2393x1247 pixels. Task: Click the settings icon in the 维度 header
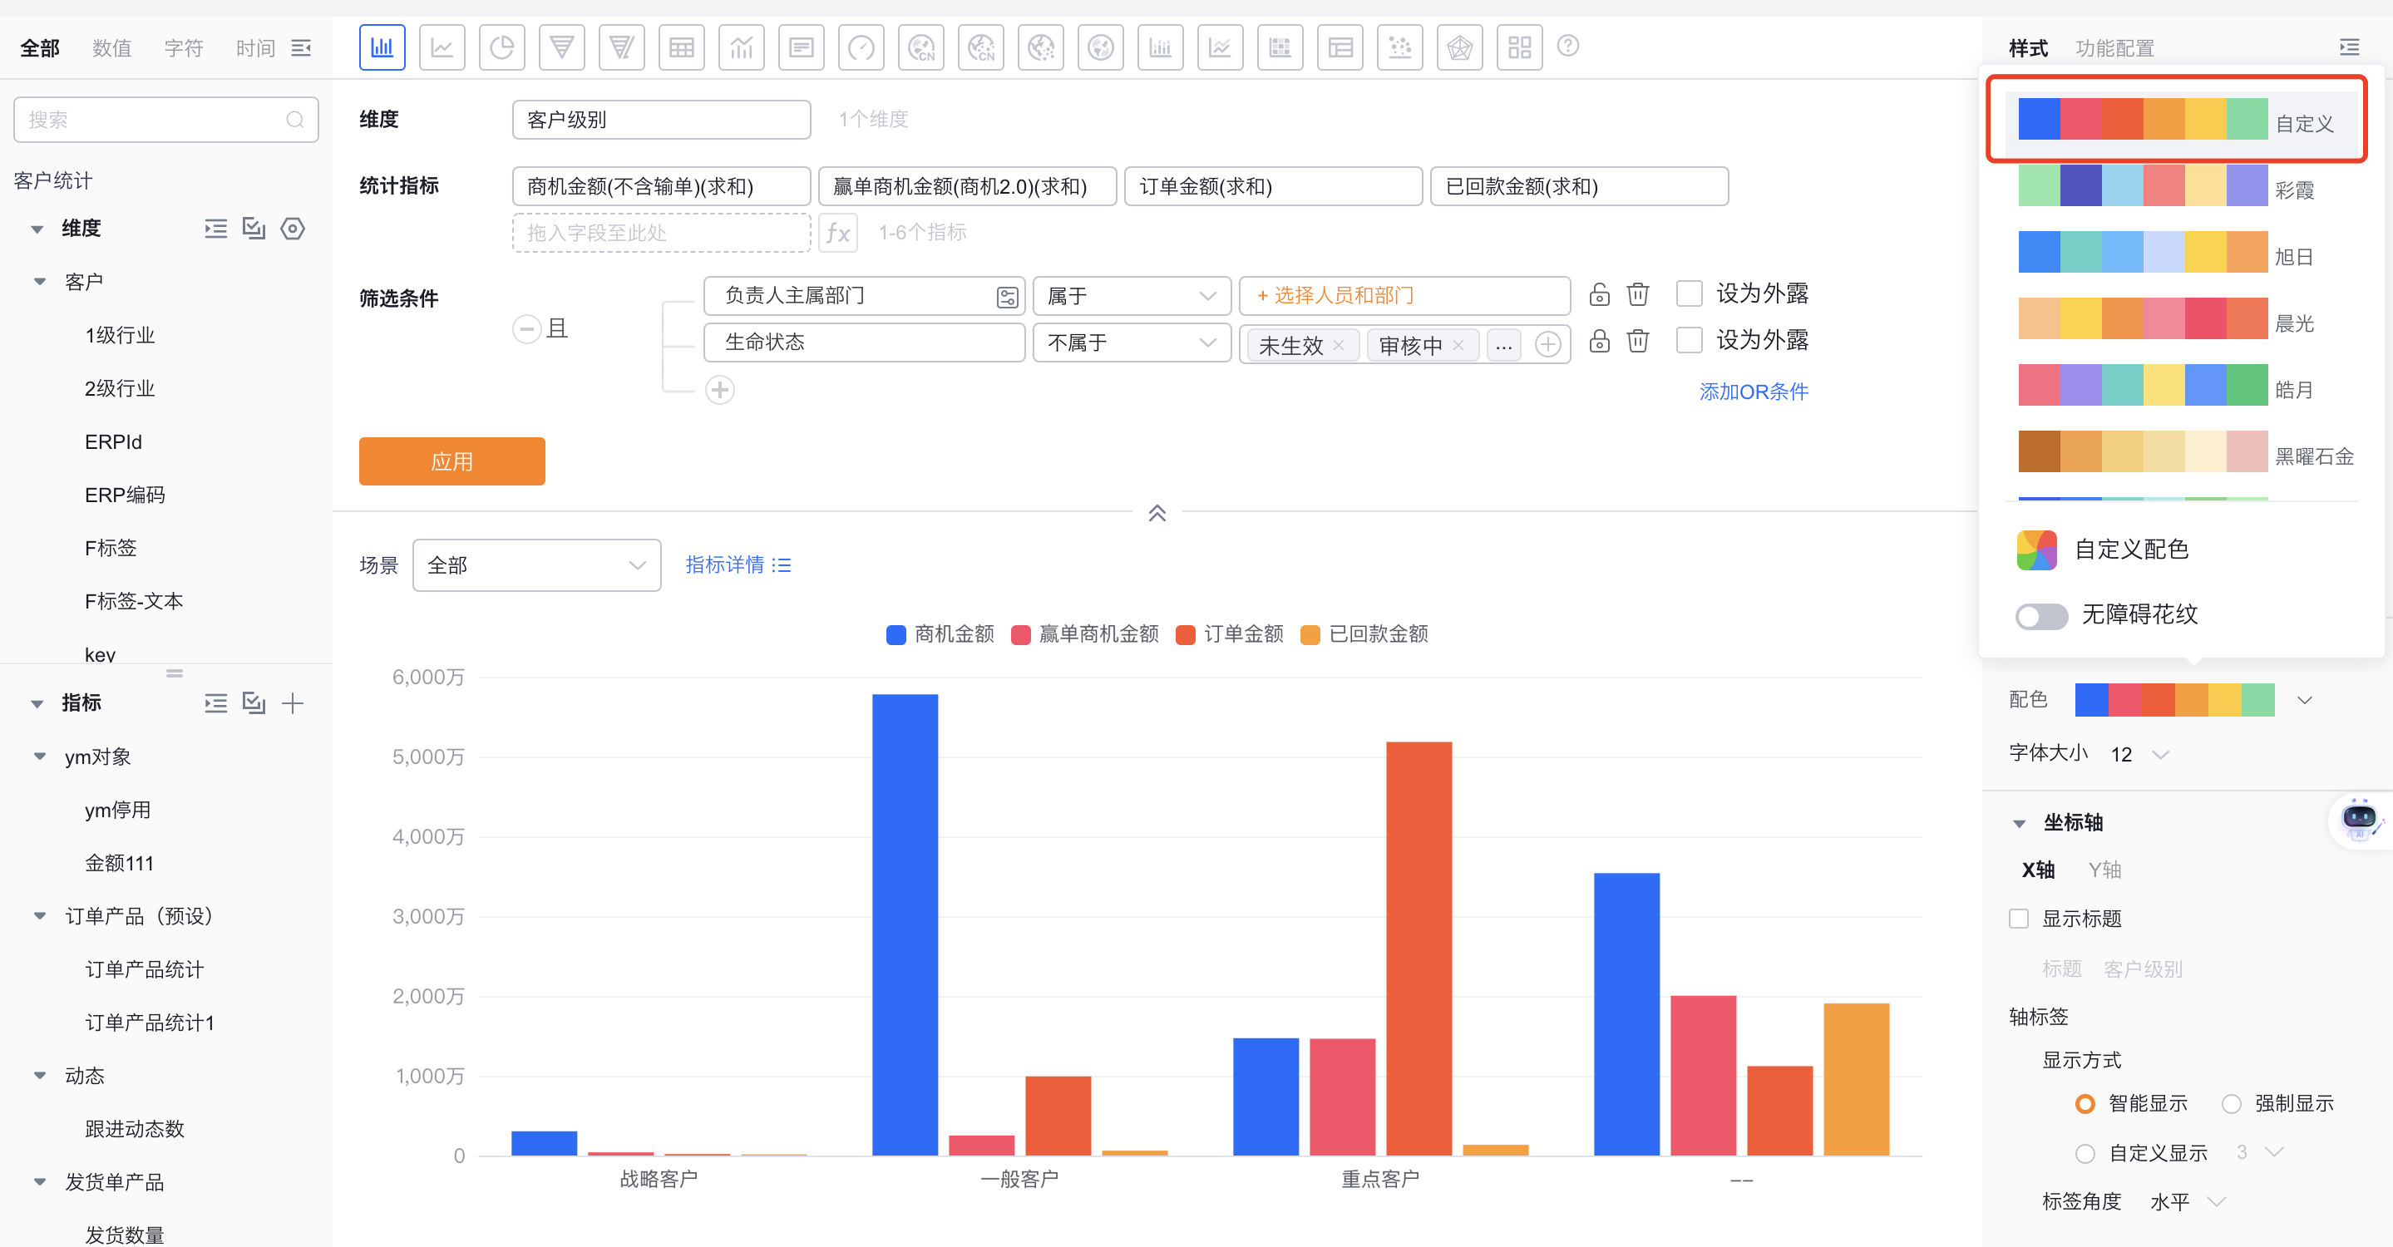click(293, 229)
